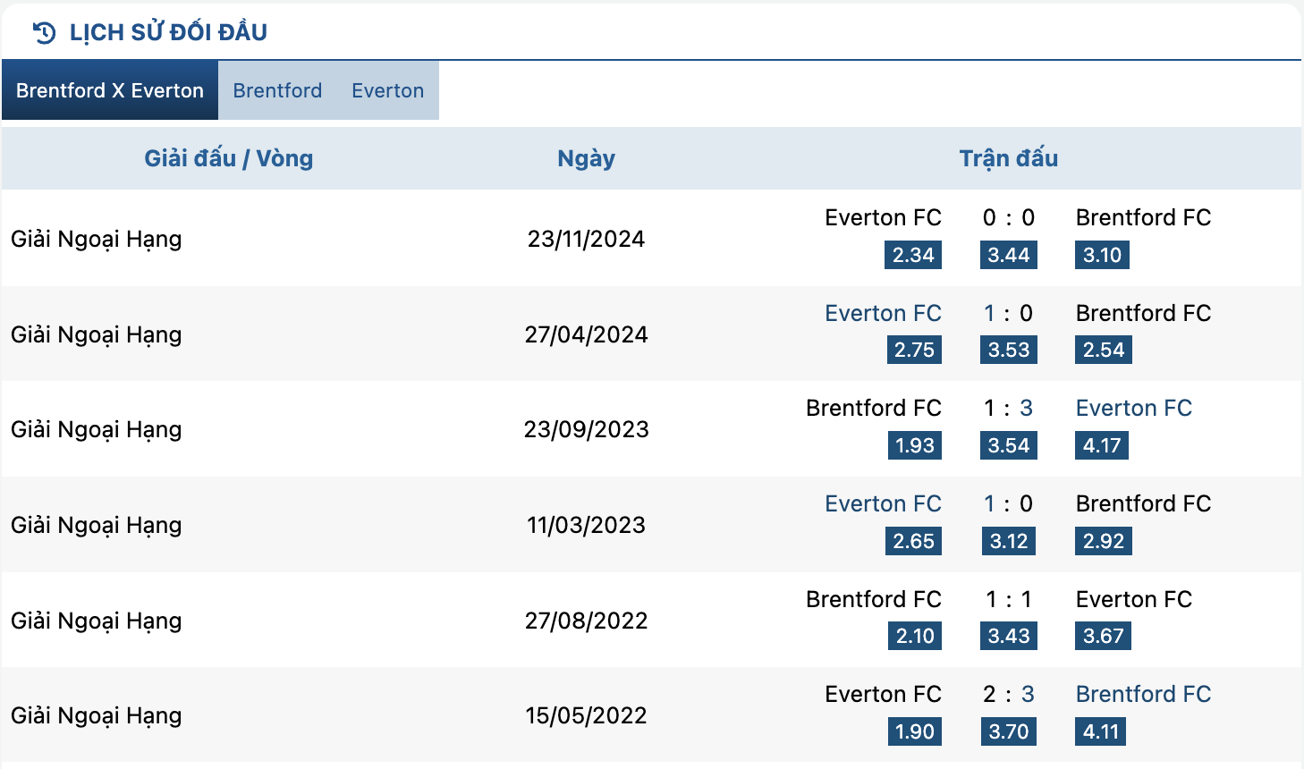
Task: Click odds 2.34 for 23/11/2024 match
Action: (913, 255)
